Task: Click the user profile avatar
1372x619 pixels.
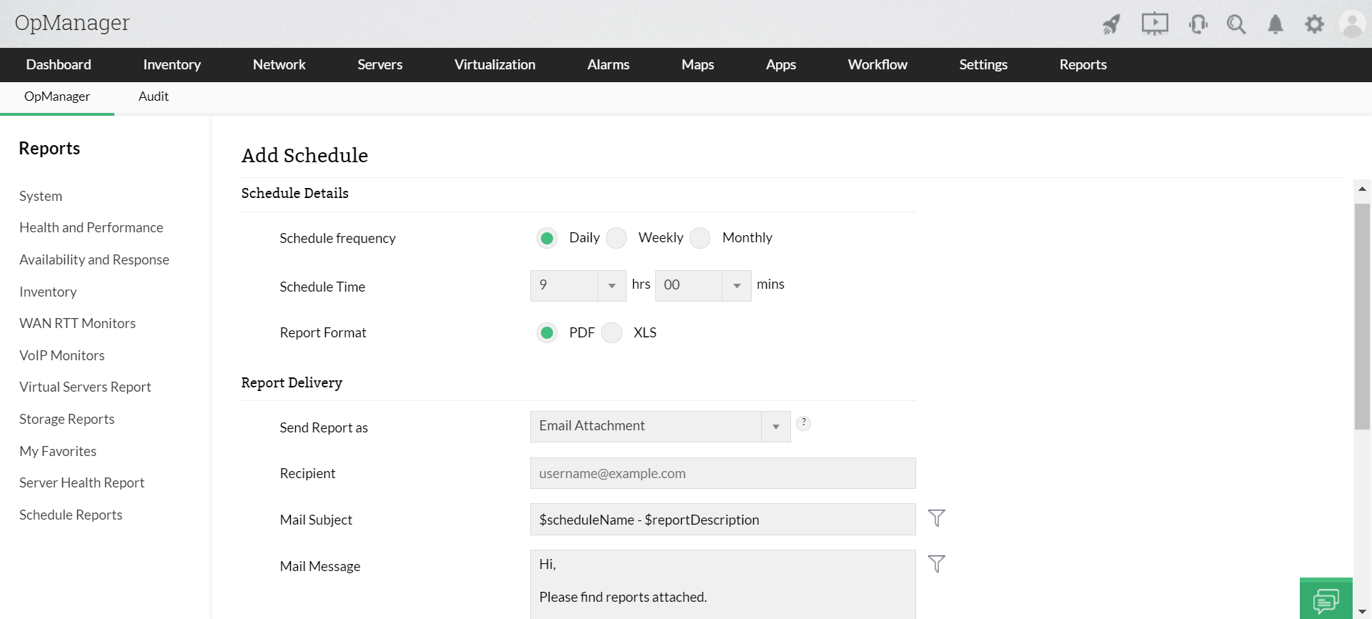Action: (1352, 24)
